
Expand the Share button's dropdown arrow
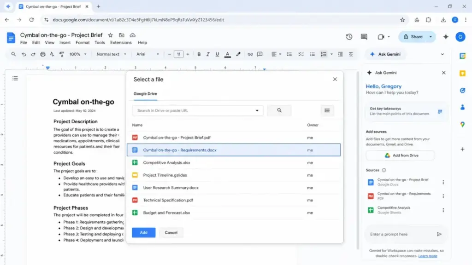pos(431,37)
